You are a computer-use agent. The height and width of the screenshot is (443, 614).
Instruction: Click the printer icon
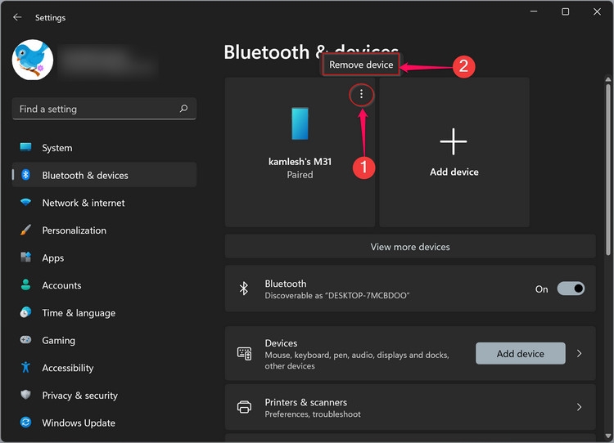pyautogui.click(x=244, y=407)
